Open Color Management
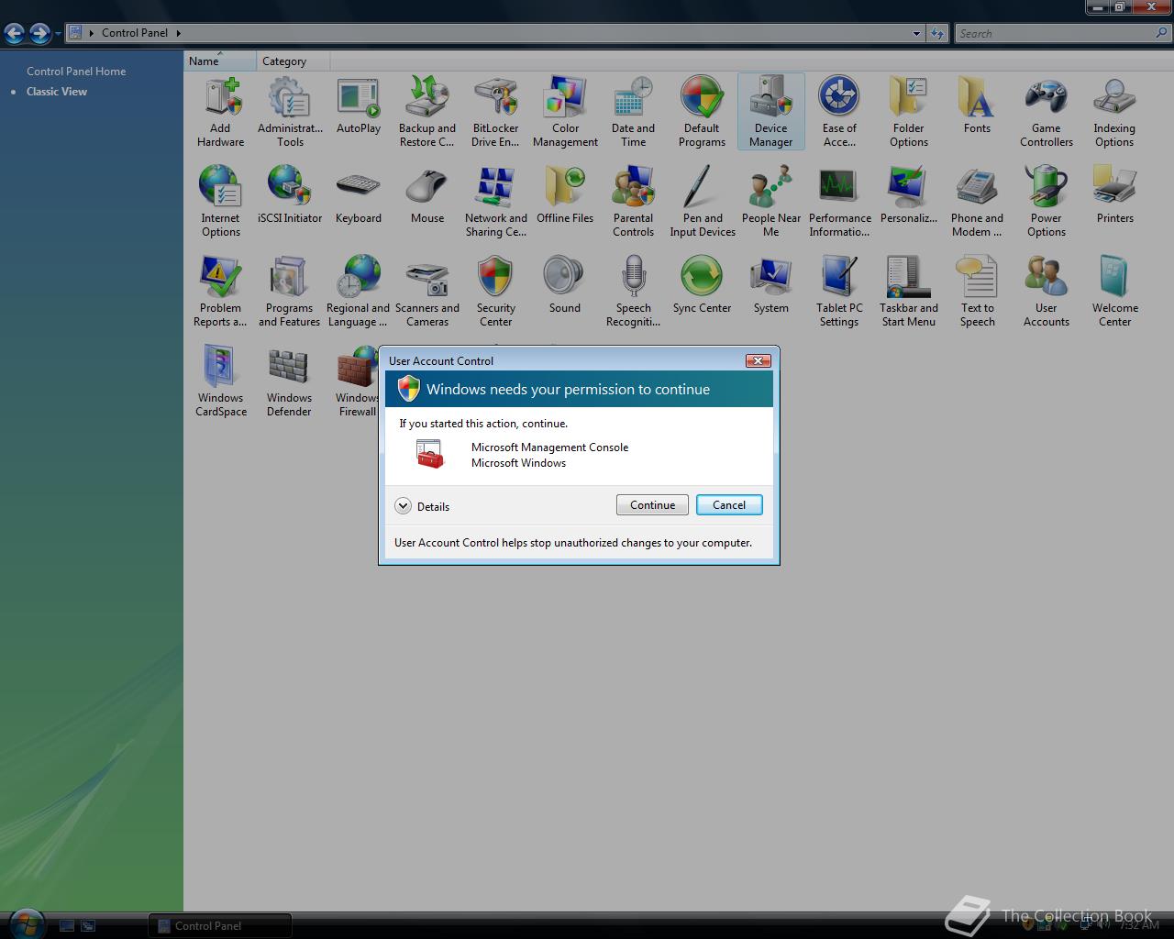This screenshot has width=1174, height=939. (x=565, y=112)
